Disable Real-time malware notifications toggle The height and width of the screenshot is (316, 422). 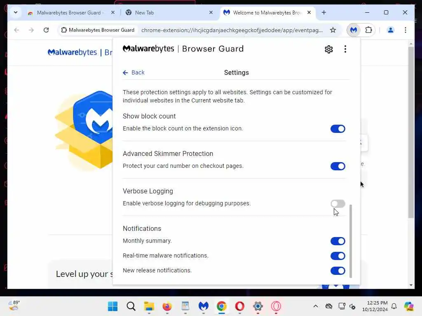[x=338, y=256]
